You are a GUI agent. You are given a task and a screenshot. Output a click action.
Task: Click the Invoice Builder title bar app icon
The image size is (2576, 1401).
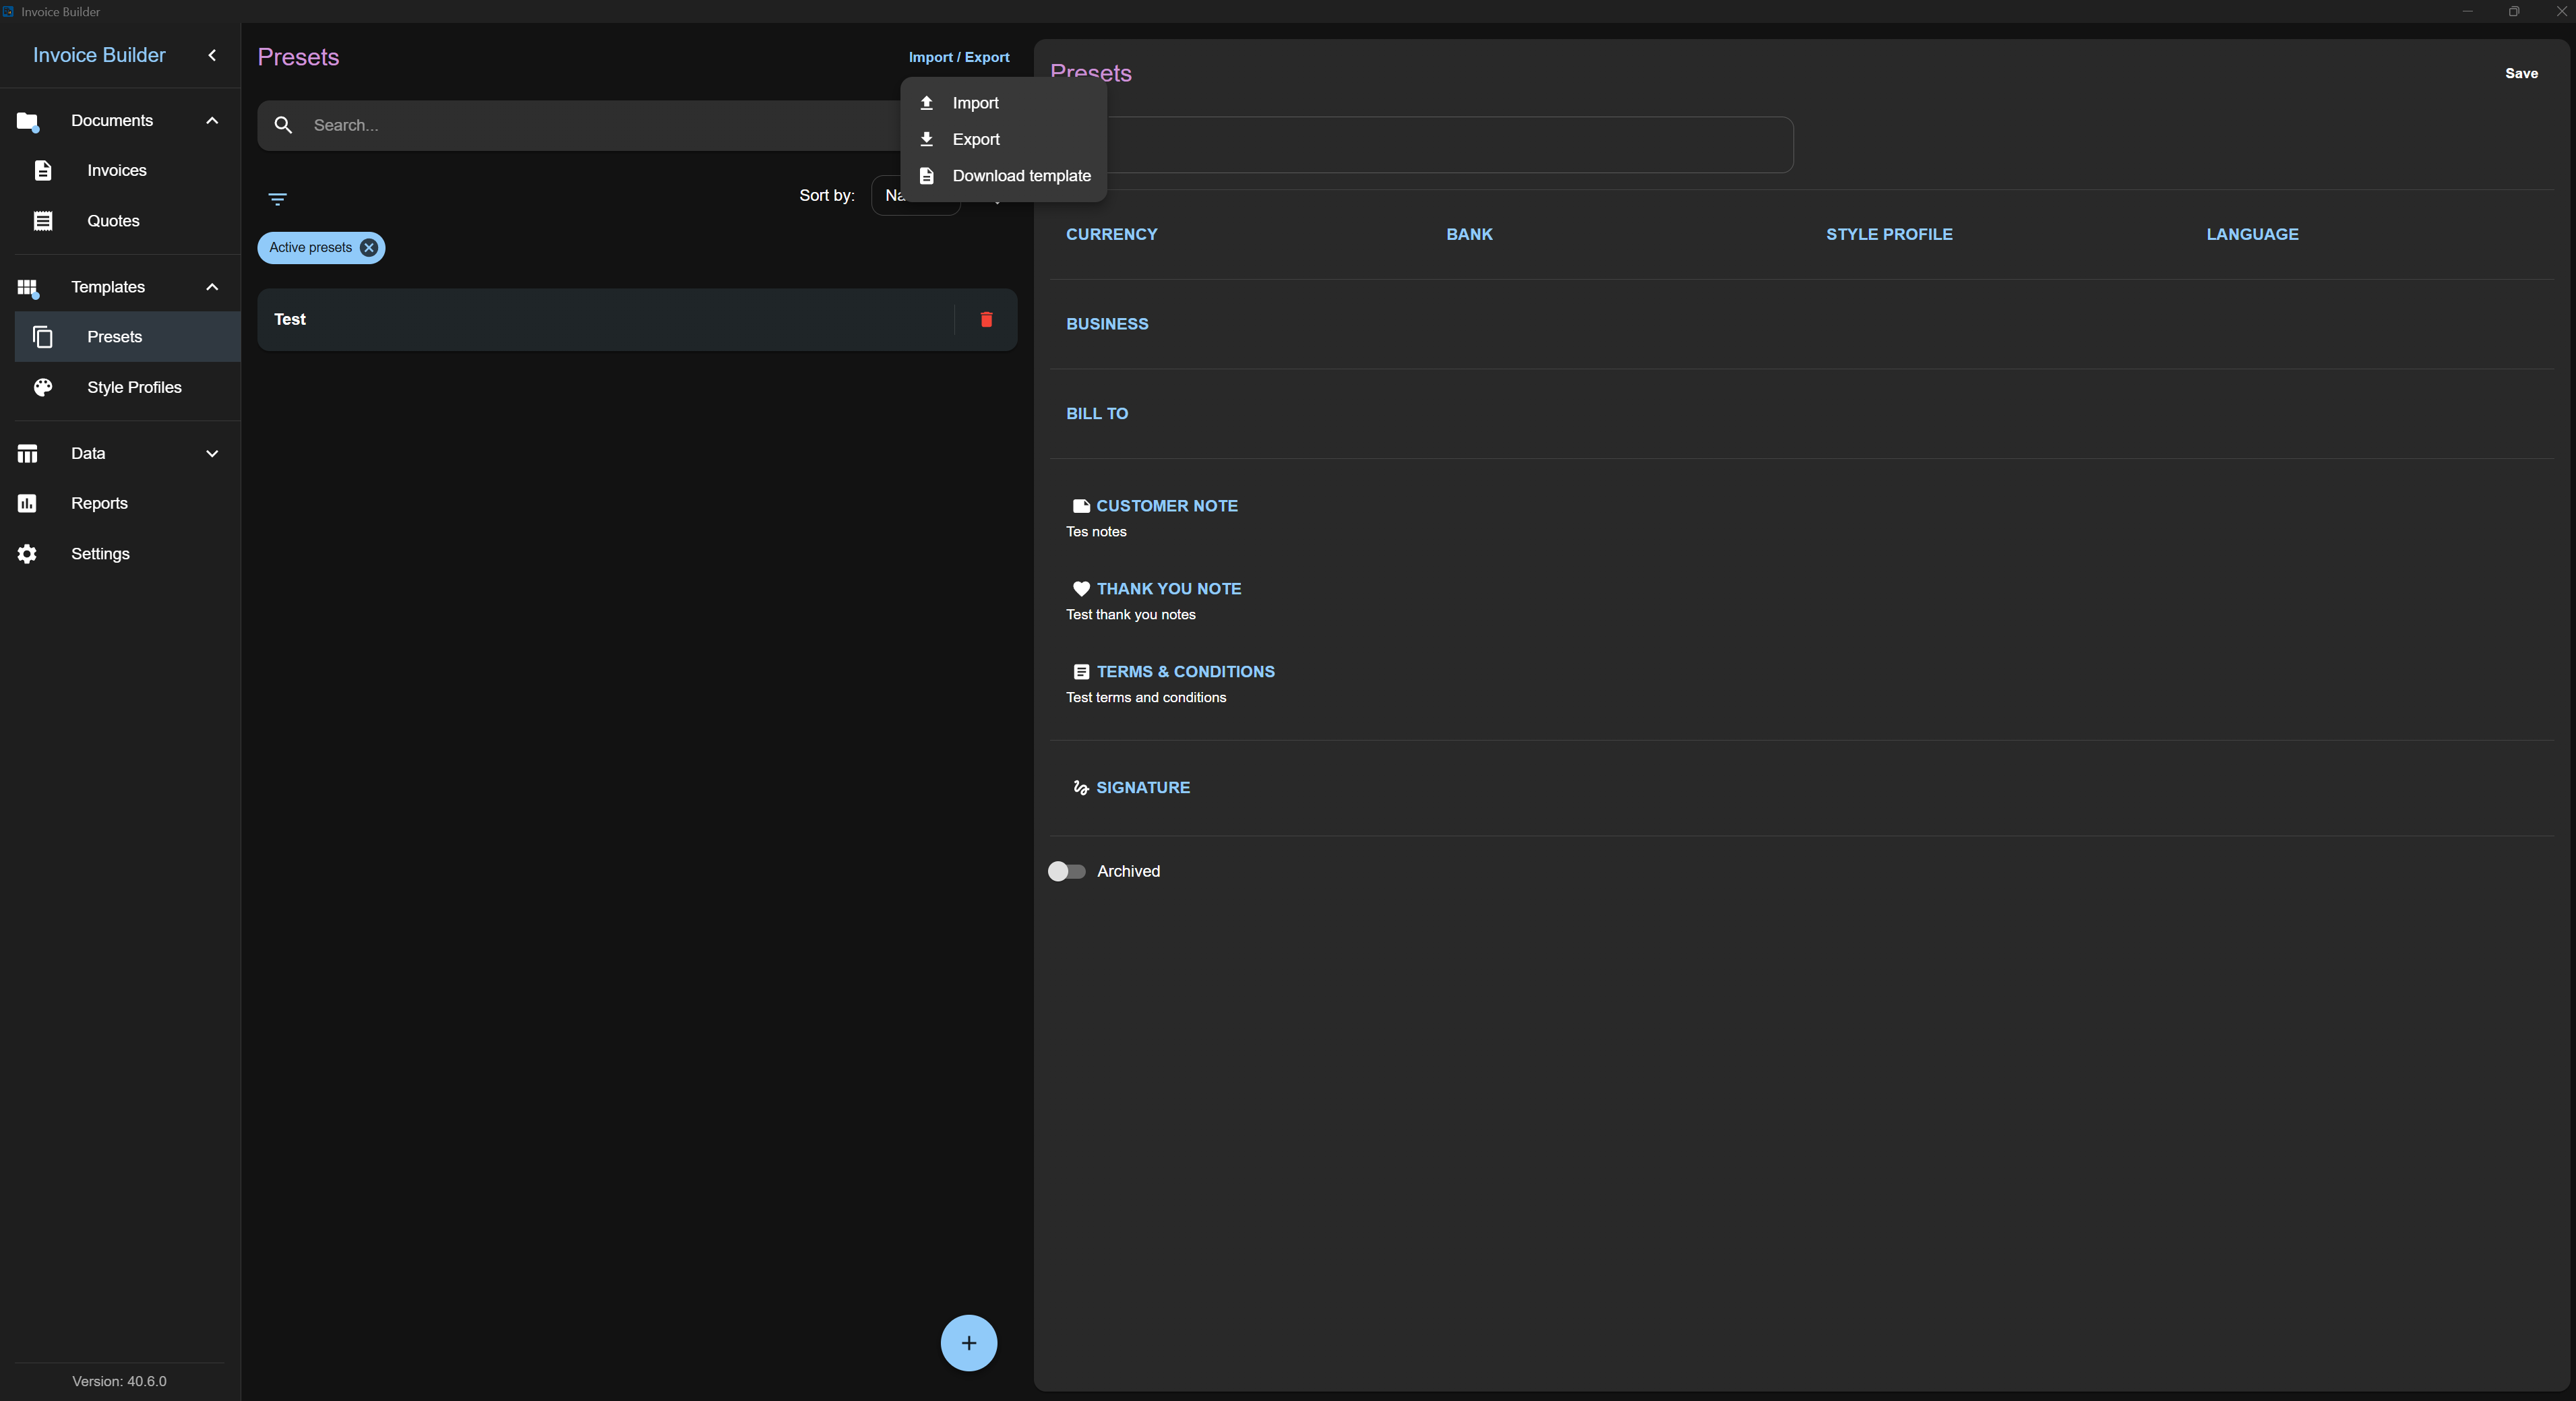coord(8,11)
